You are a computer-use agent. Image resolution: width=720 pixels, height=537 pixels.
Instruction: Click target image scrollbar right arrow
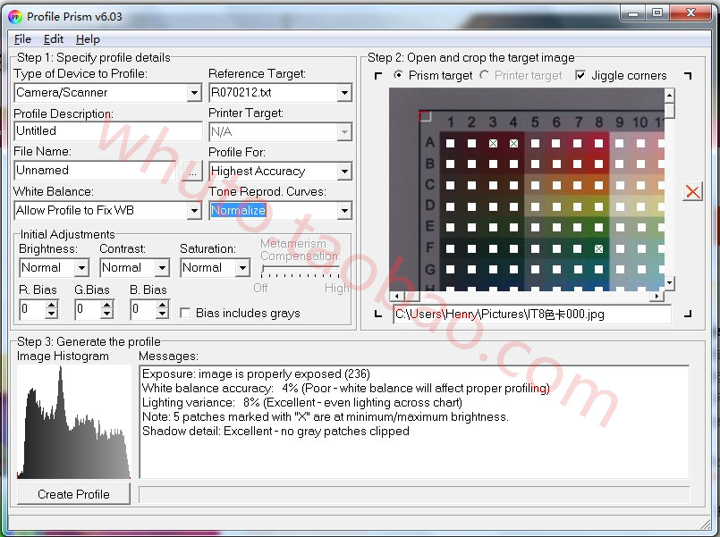point(657,297)
